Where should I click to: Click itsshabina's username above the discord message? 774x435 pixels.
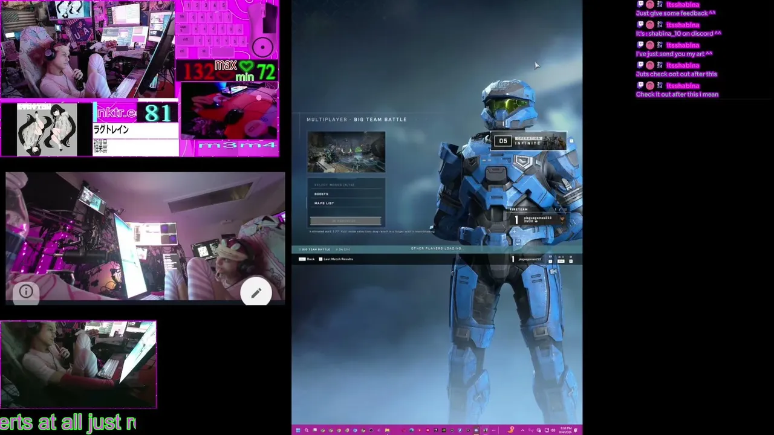[x=683, y=25]
